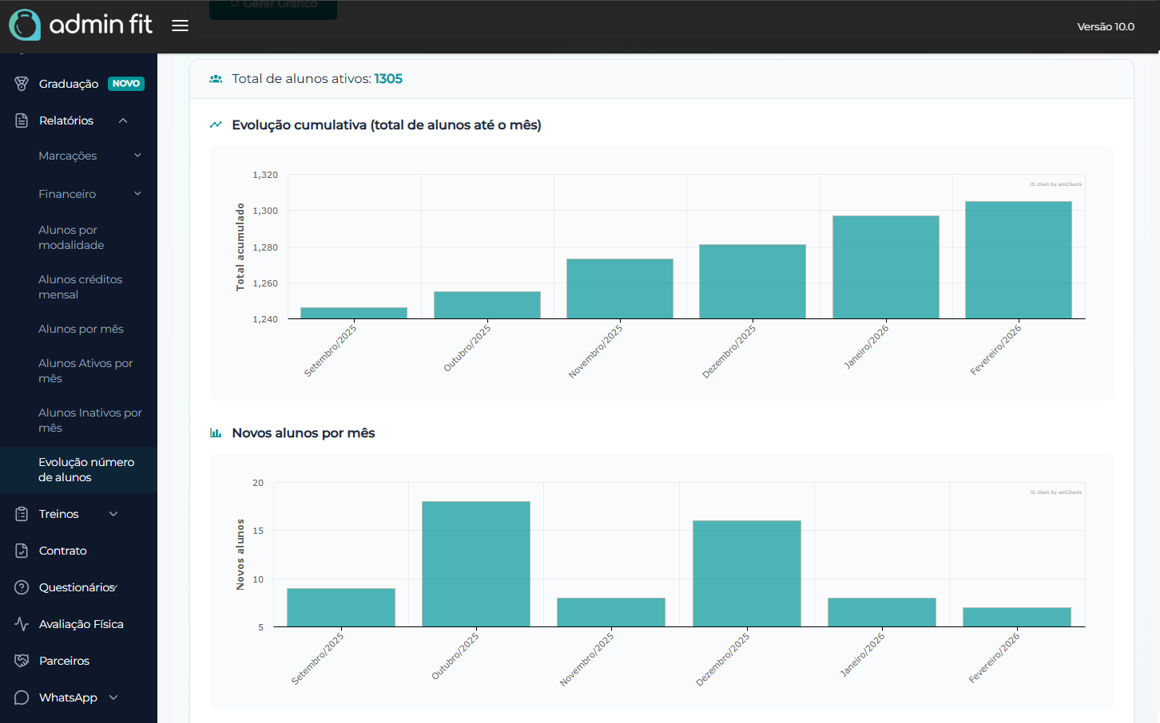Viewport: 1160px width, 723px height.
Task: Click the Treinos clipboard icon
Action: click(x=22, y=514)
